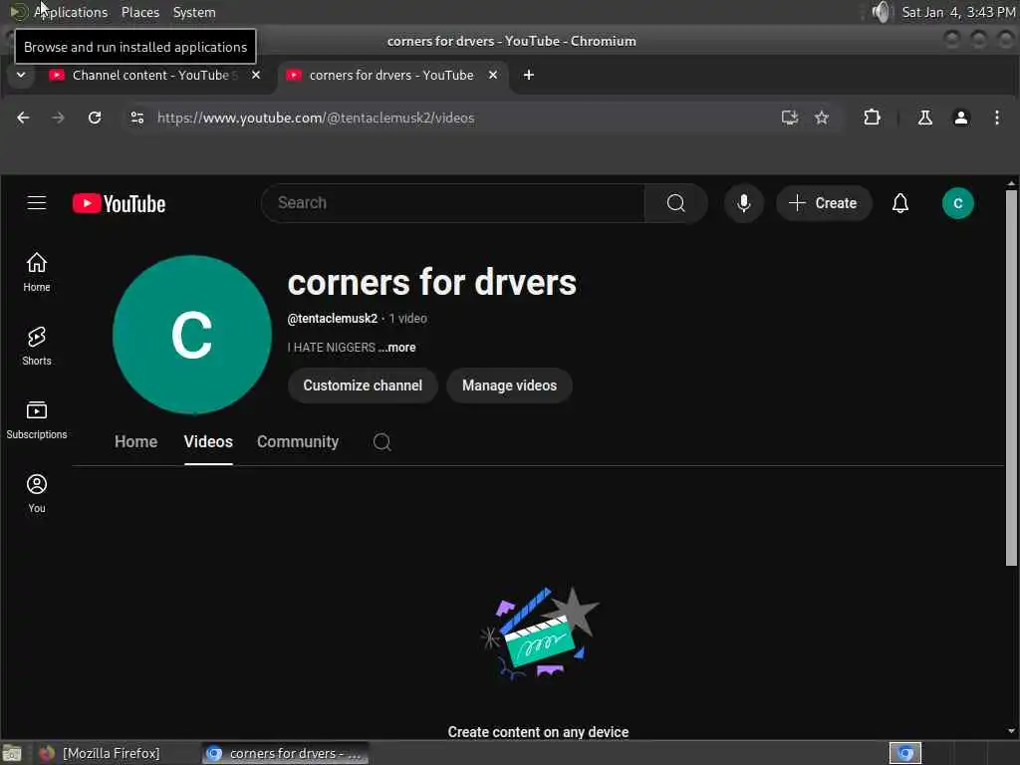The height and width of the screenshot is (765, 1020).
Task: Click the Create button
Action: coord(824,203)
